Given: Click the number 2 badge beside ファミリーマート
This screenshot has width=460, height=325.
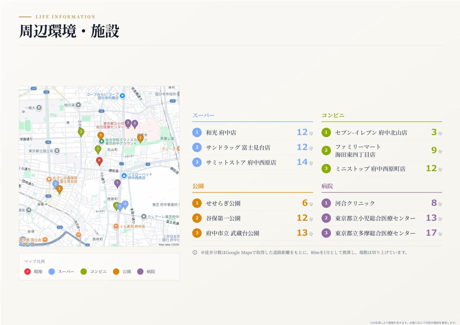Looking at the screenshot, I should pos(326,151).
